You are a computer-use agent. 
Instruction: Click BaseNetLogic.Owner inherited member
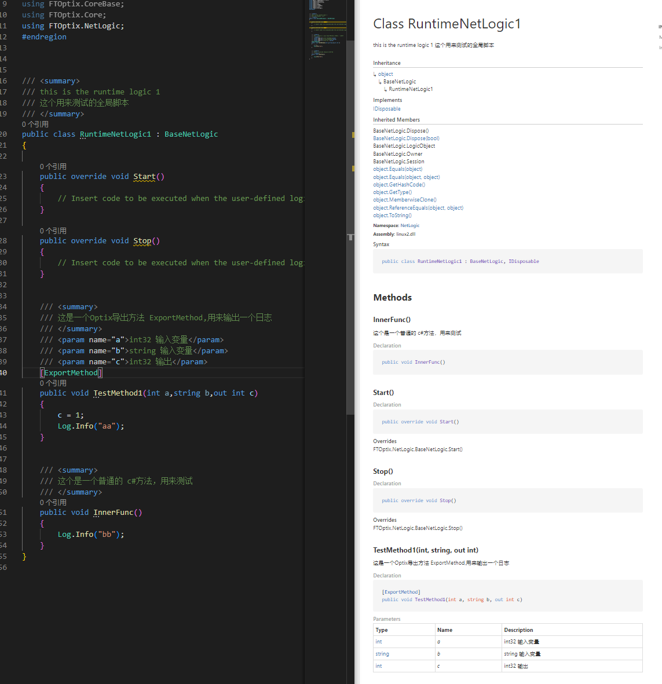click(x=398, y=154)
